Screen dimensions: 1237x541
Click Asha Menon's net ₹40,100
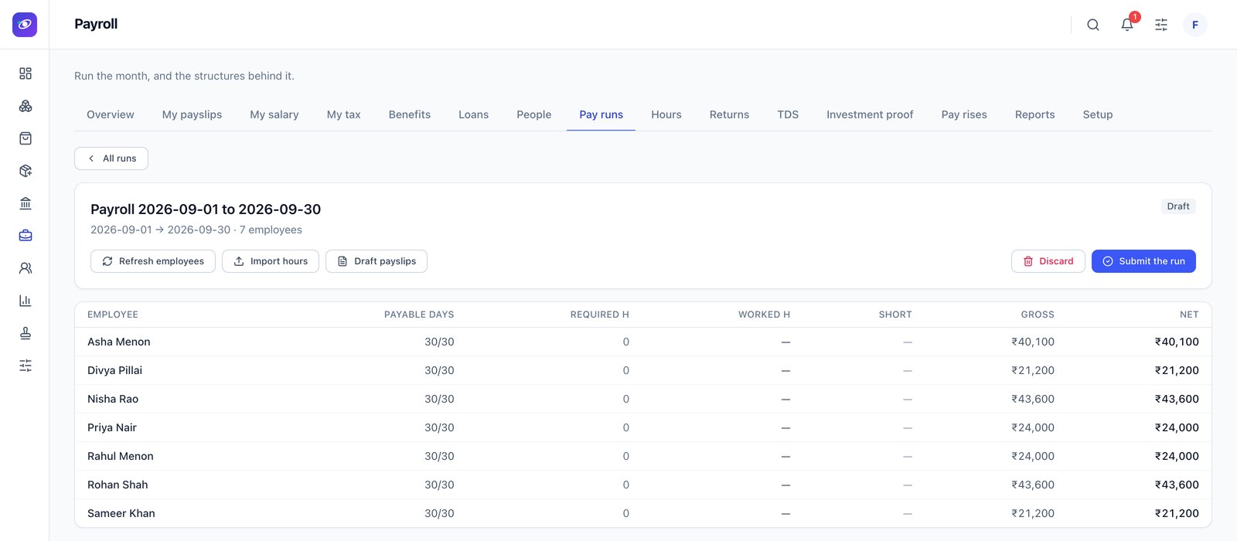(1177, 342)
